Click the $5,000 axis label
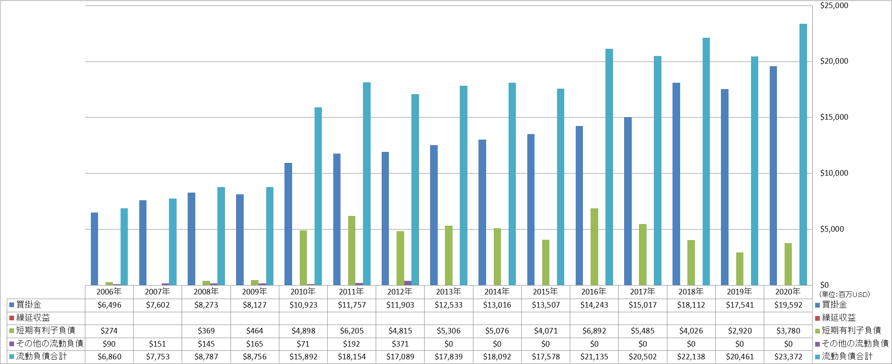Image resolution: width=892 pixels, height=364 pixels. 832,229
